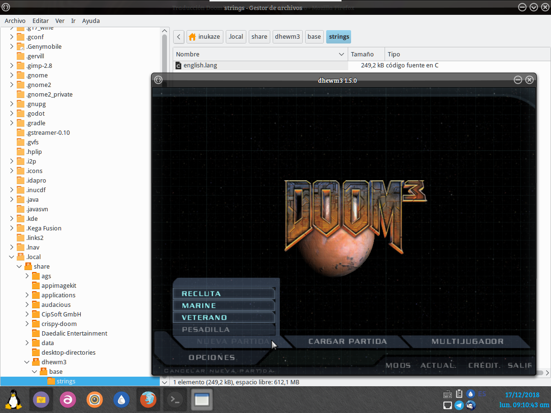Open the Tux penguin start menu
Viewport: 551px width, 413px height.
(13, 399)
